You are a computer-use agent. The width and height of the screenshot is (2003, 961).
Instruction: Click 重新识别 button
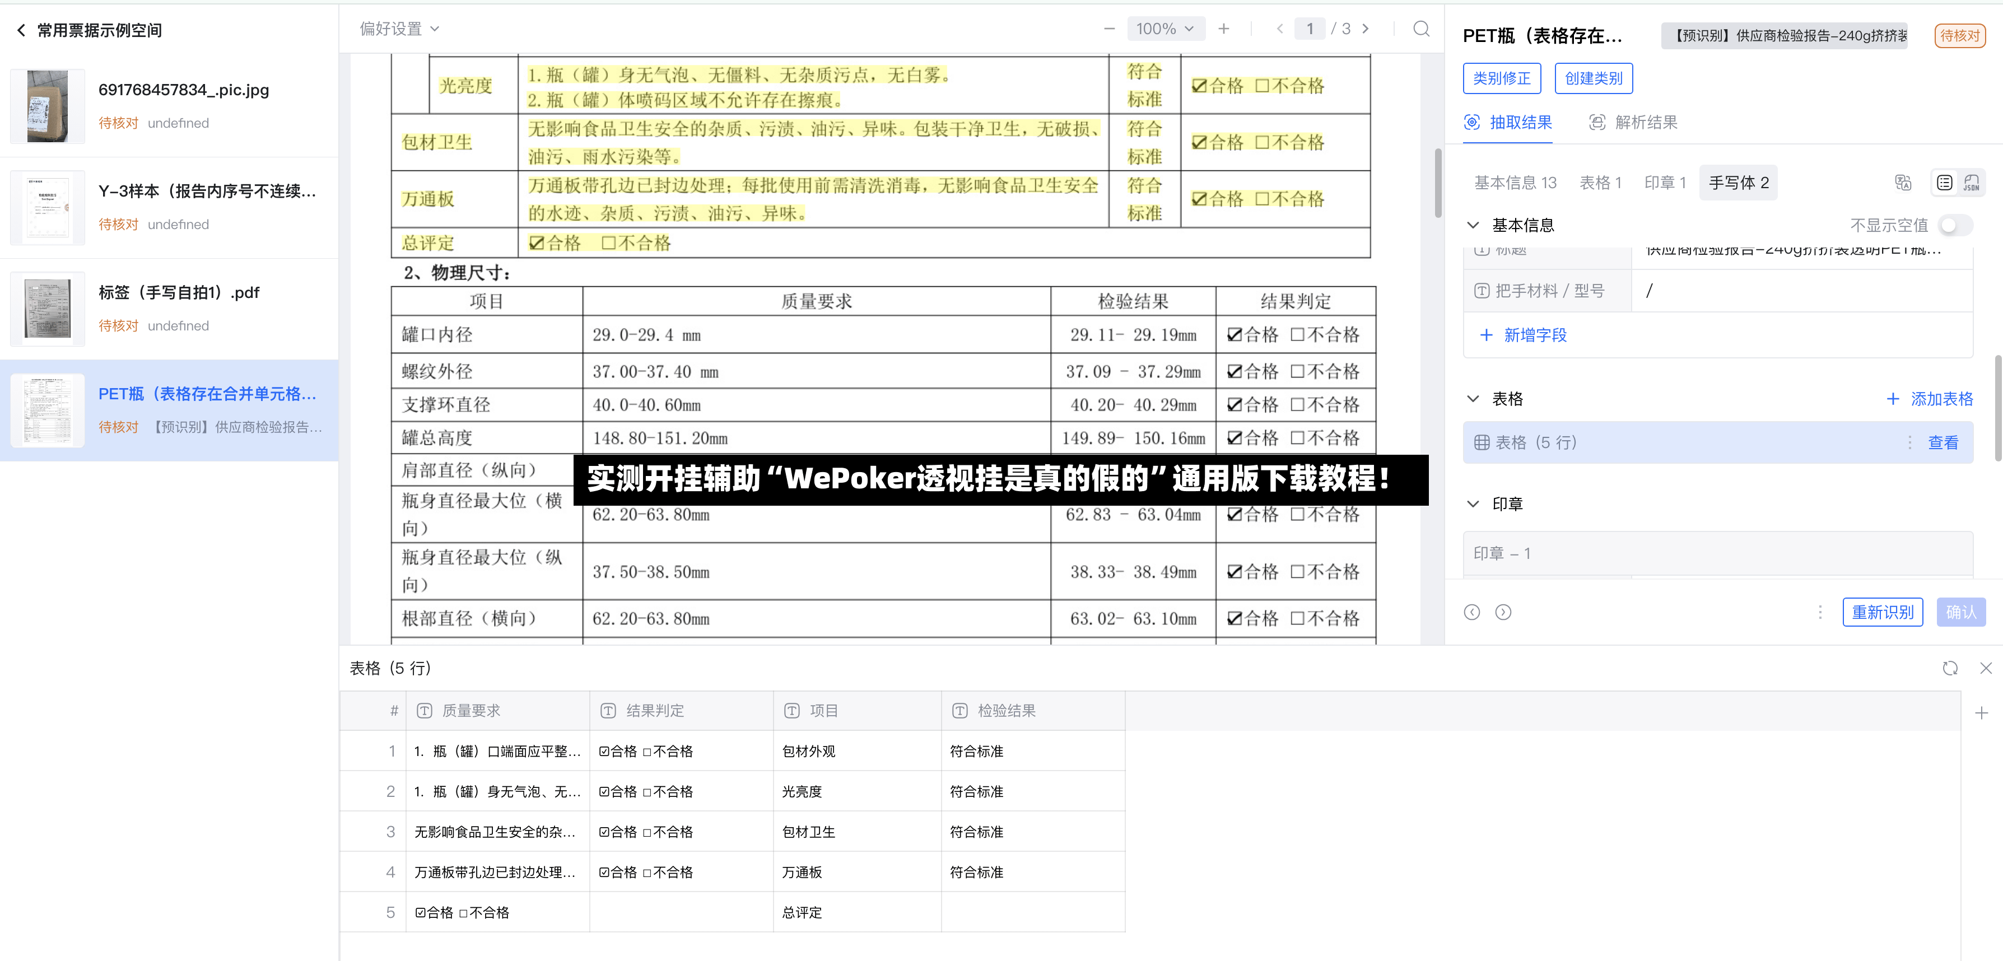1883,613
